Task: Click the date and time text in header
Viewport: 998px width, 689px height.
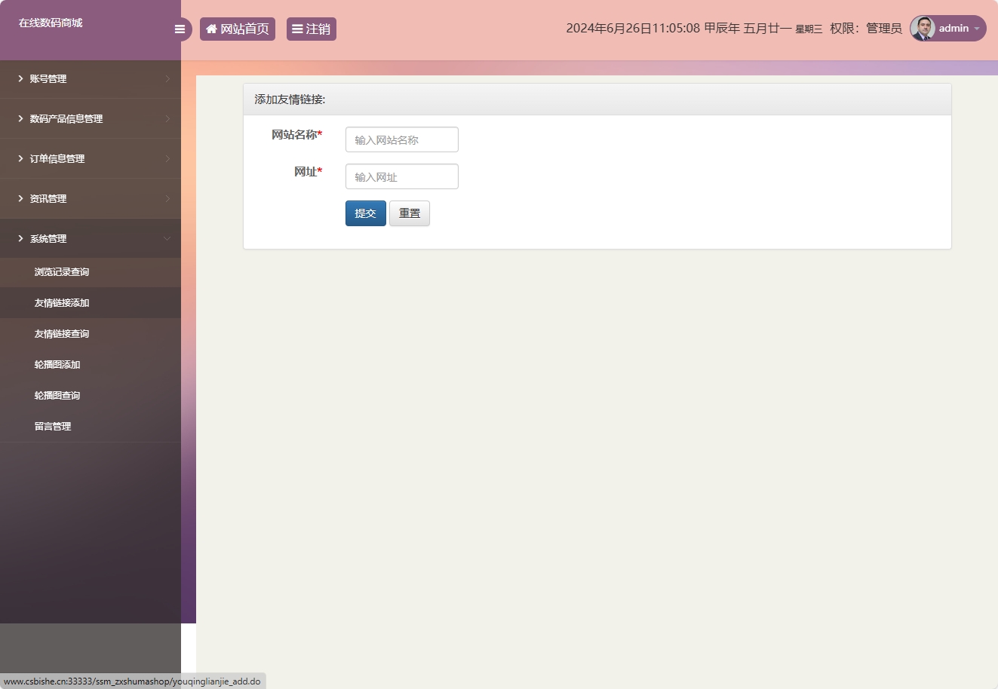Action: coord(694,29)
